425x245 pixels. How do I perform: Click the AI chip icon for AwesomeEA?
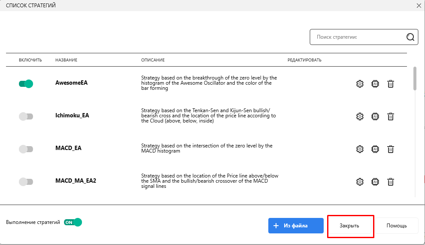[375, 84]
